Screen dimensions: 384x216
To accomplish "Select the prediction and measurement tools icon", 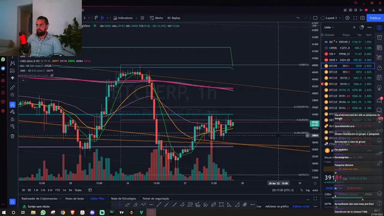I will [x=12, y=70].
